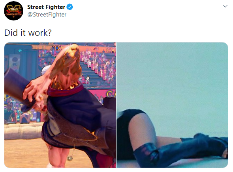Open the Street Fighter display name link

(46, 7)
